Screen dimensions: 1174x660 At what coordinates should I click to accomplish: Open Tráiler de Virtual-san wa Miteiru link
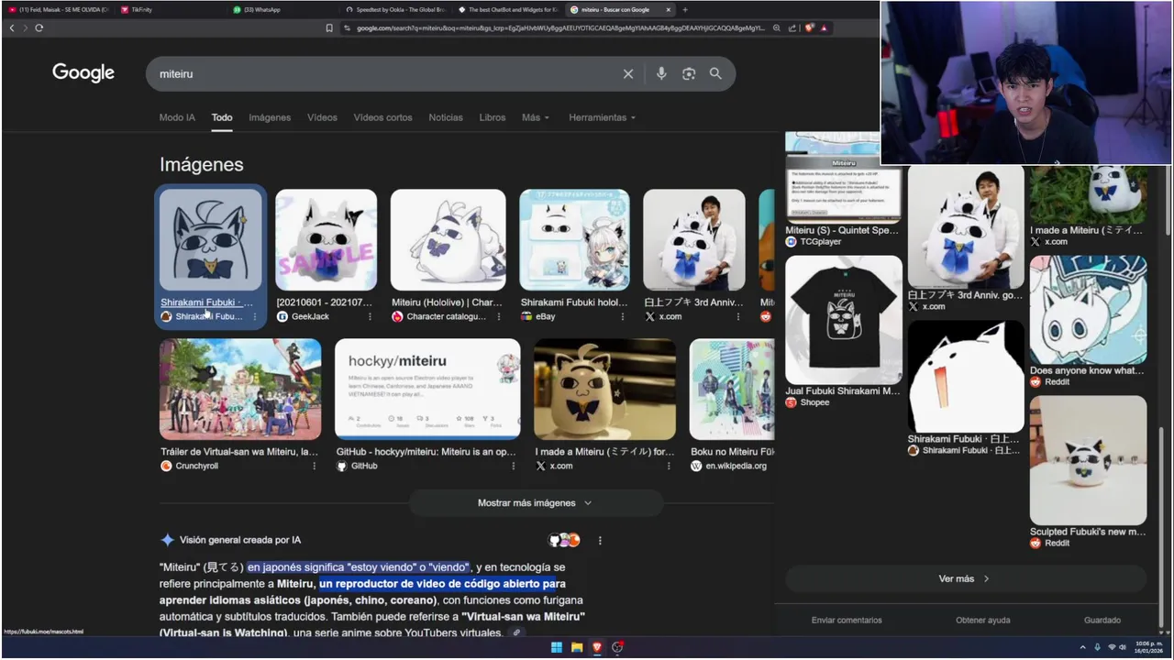point(239,452)
